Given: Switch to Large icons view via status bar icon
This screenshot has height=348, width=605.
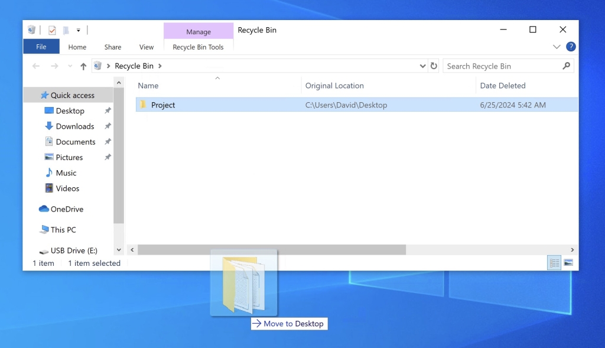Looking at the screenshot, I should point(568,262).
